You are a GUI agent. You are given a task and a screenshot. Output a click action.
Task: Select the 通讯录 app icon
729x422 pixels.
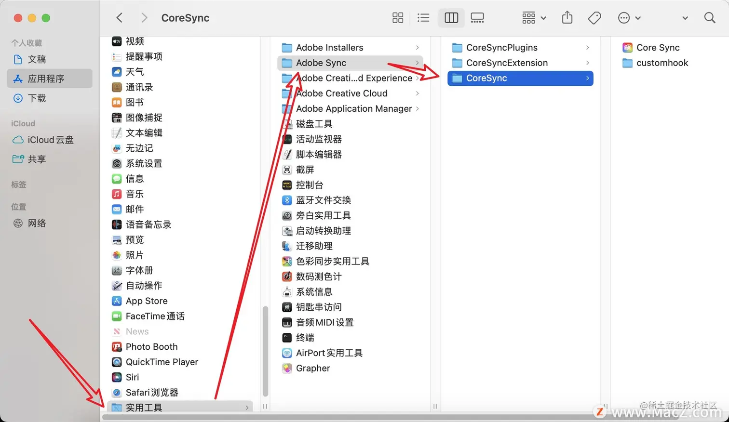[117, 87]
